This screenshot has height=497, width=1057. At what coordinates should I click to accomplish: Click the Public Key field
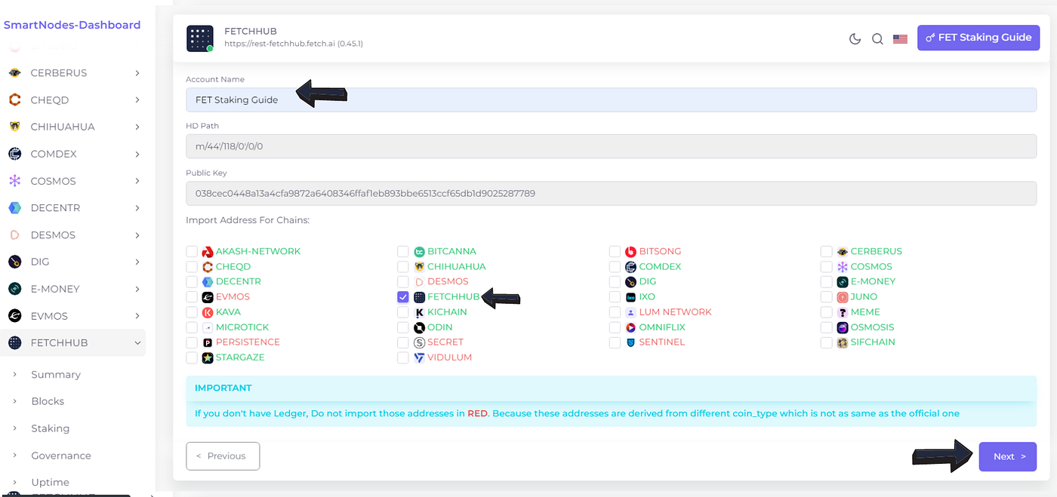(611, 193)
